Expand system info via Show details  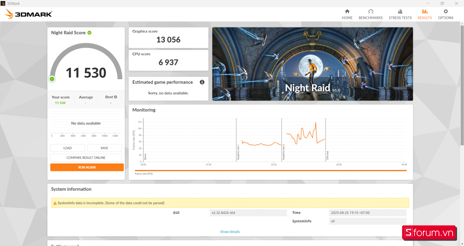coord(230,232)
